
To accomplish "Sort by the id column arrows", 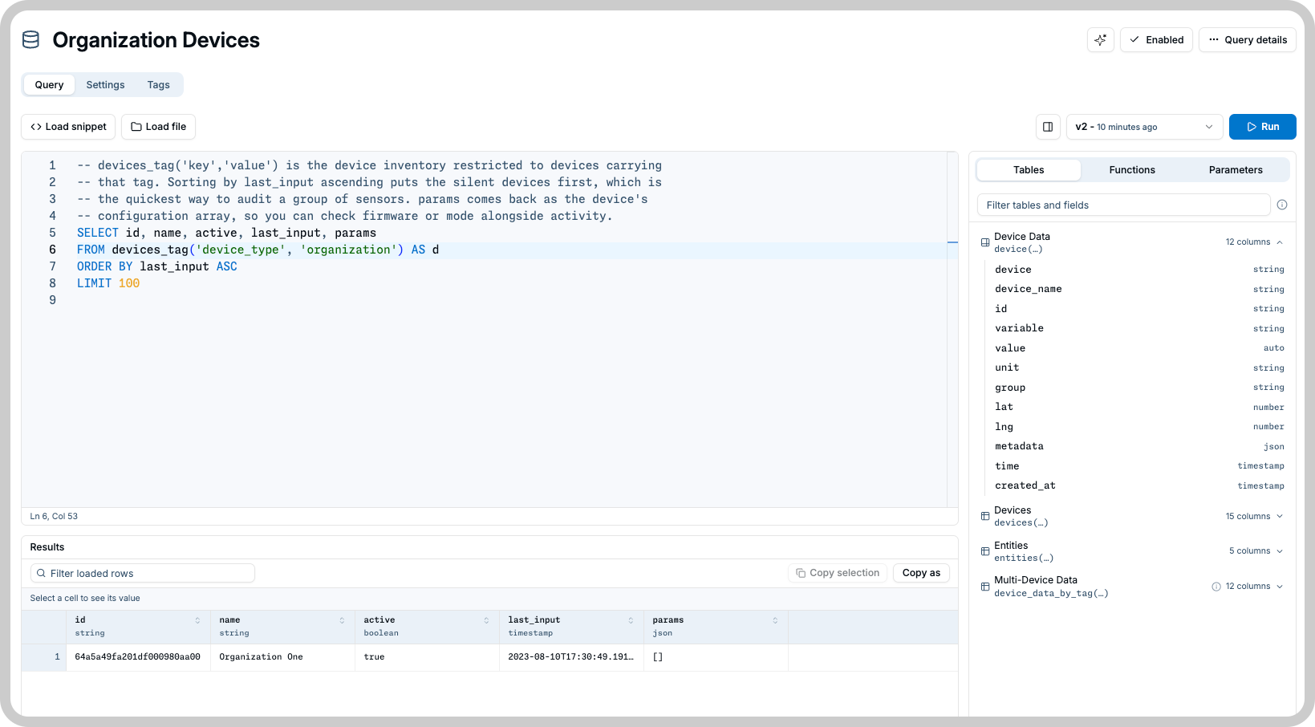I will [197, 621].
